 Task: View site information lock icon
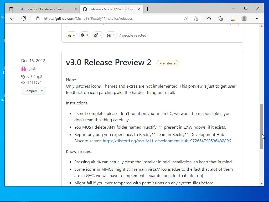[38, 18]
